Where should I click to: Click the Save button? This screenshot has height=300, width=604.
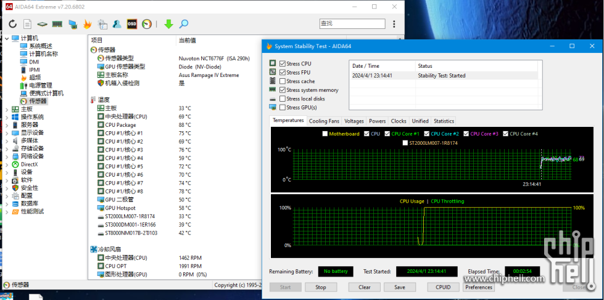[399, 287]
